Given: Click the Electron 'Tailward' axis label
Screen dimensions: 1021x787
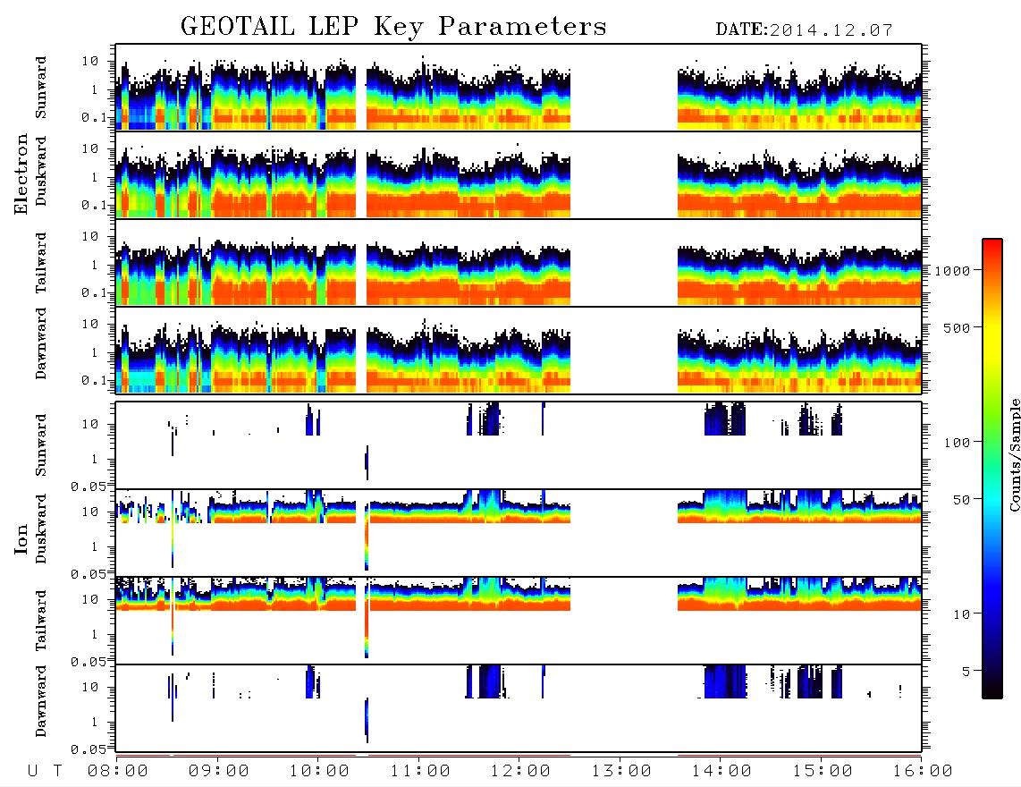Looking at the screenshot, I should [x=41, y=263].
